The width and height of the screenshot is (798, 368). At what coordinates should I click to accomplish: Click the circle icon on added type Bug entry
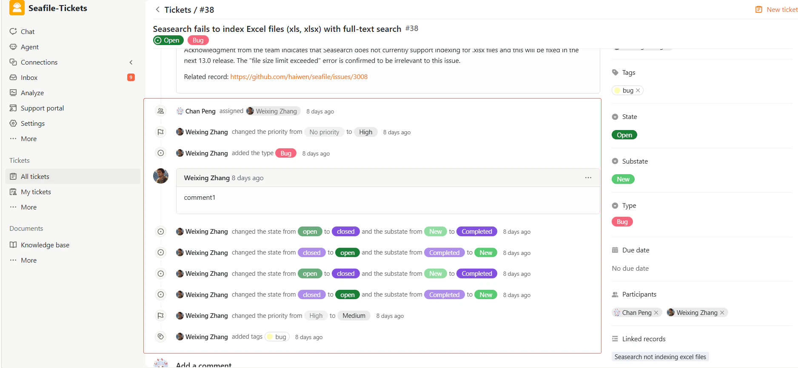(x=161, y=153)
